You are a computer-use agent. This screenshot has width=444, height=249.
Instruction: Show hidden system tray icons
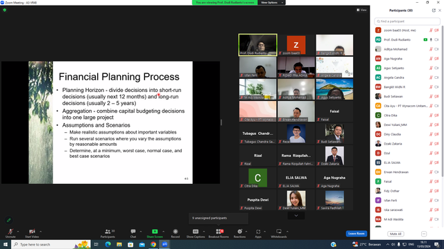(x=388, y=244)
